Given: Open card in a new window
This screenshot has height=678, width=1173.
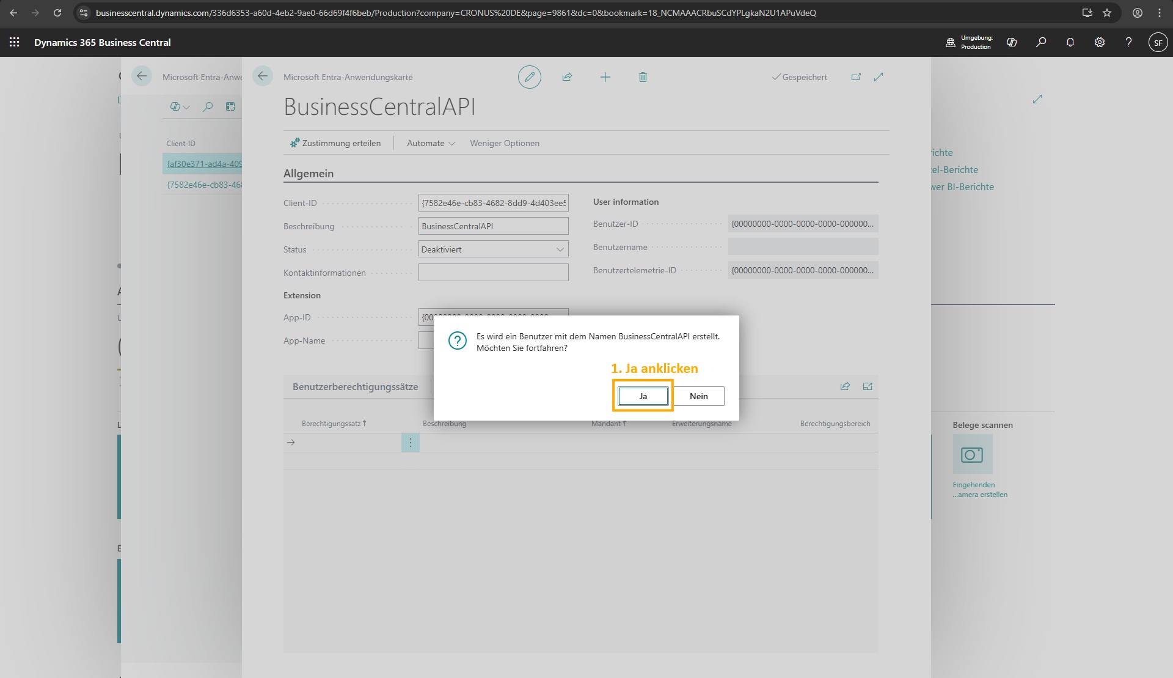Looking at the screenshot, I should [856, 77].
